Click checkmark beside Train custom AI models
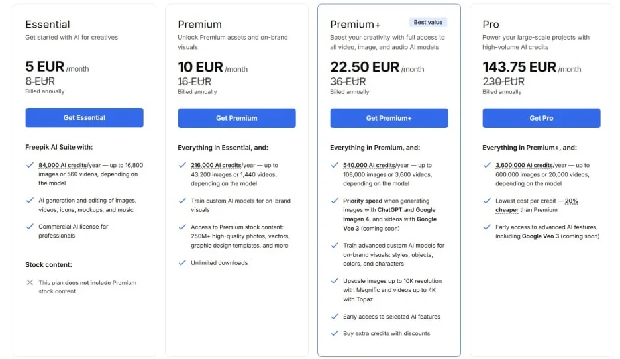The image size is (620, 359). [x=182, y=201]
